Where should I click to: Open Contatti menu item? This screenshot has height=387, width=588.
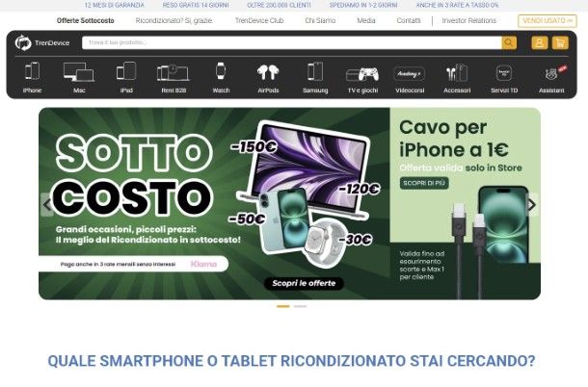click(x=409, y=20)
